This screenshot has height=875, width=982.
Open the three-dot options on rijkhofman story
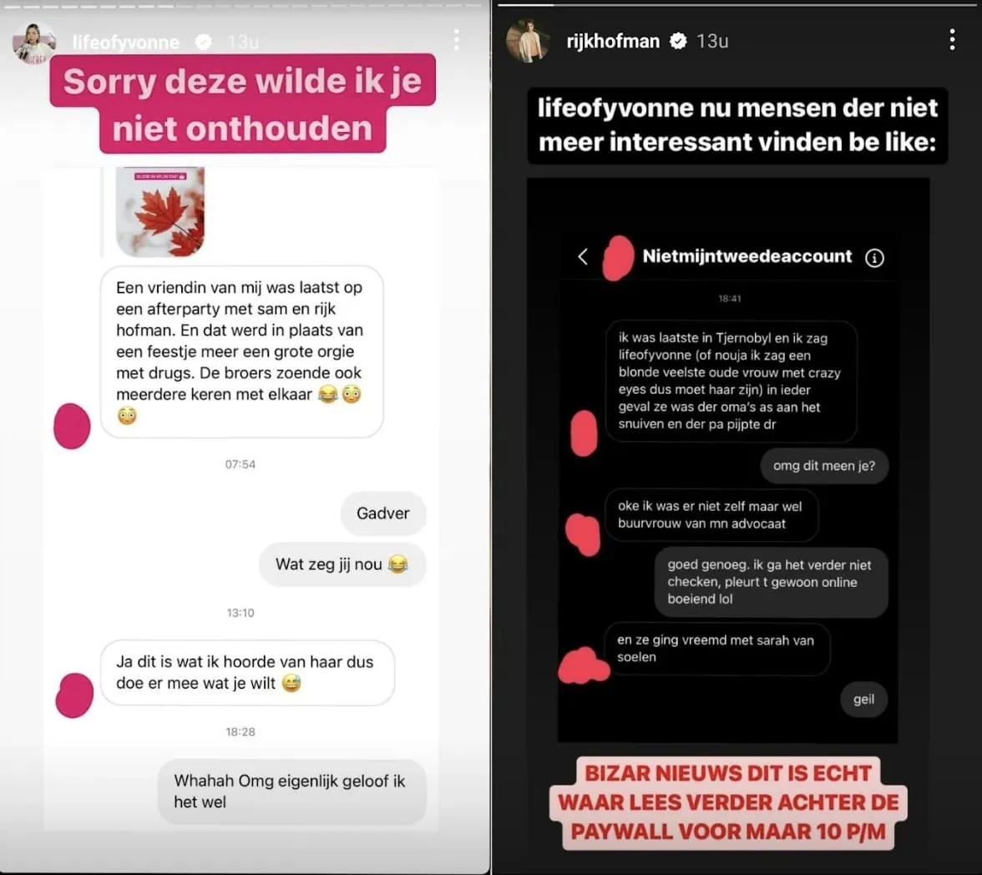tap(952, 39)
